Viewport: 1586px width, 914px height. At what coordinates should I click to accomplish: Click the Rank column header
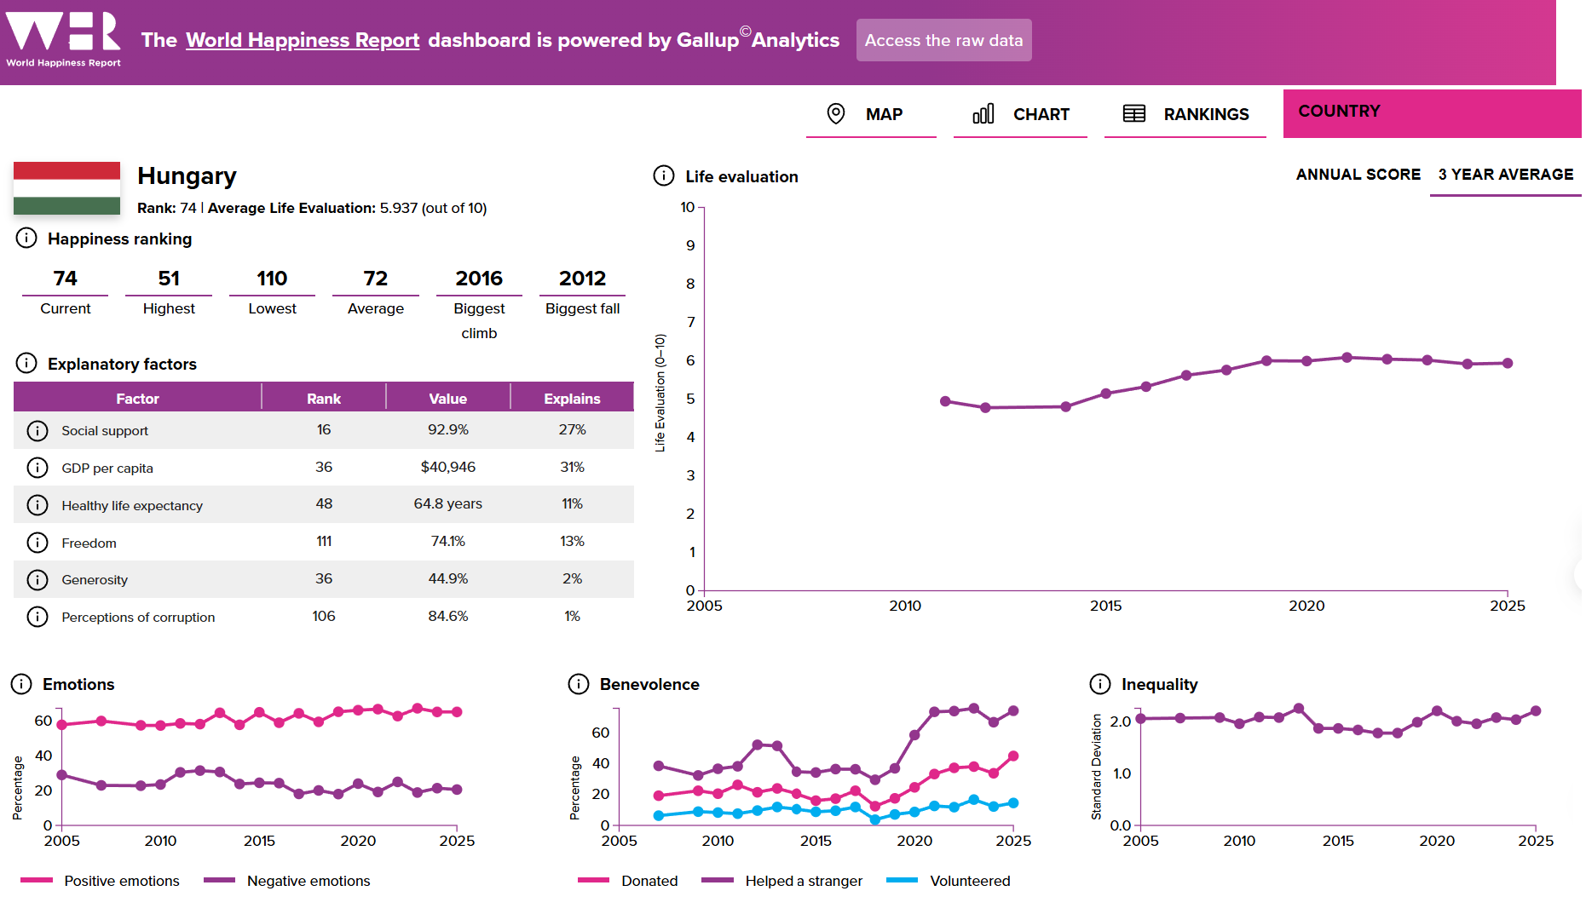(324, 398)
